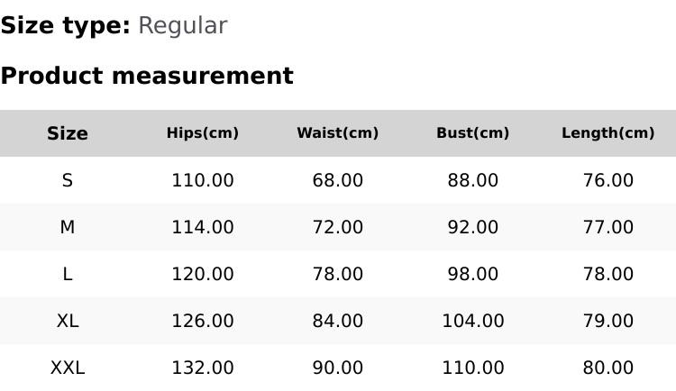Select the Waist(cm) column header
The height and width of the screenshot is (391, 676).
pyautogui.click(x=338, y=133)
